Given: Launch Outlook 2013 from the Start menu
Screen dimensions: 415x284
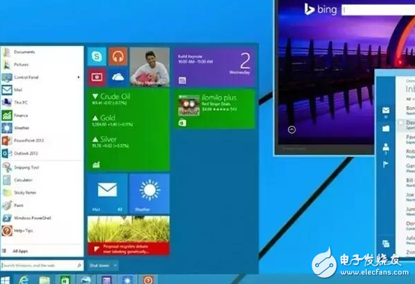Looking at the screenshot, I should coord(43,154).
